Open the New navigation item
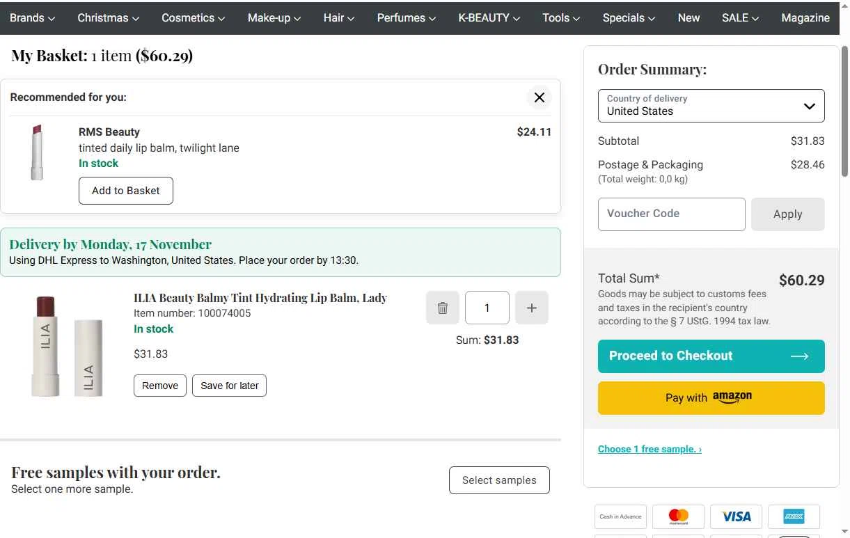This screenshot has width=850, height=538. (688, 18)
